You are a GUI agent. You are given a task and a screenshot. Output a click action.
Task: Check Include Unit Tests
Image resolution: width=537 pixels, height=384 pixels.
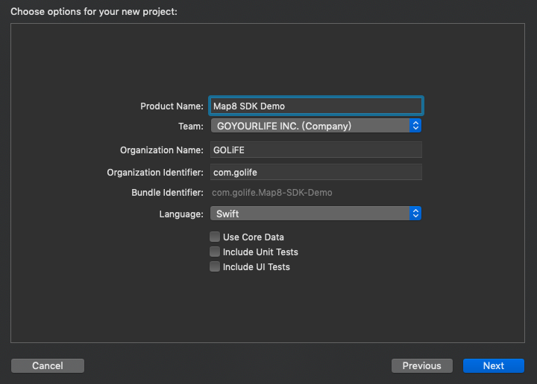click(x=215, y=252)
